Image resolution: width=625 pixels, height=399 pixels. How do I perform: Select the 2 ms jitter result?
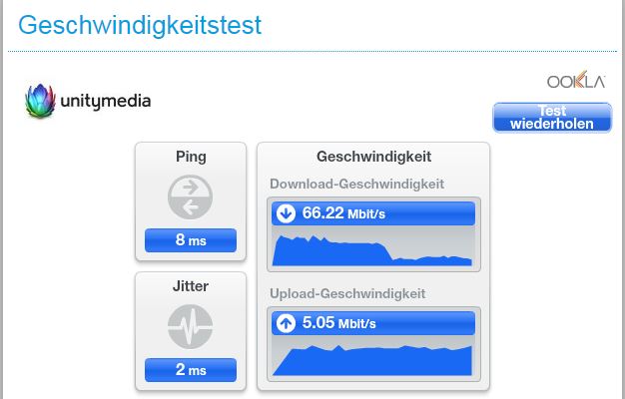click(191, 370)
